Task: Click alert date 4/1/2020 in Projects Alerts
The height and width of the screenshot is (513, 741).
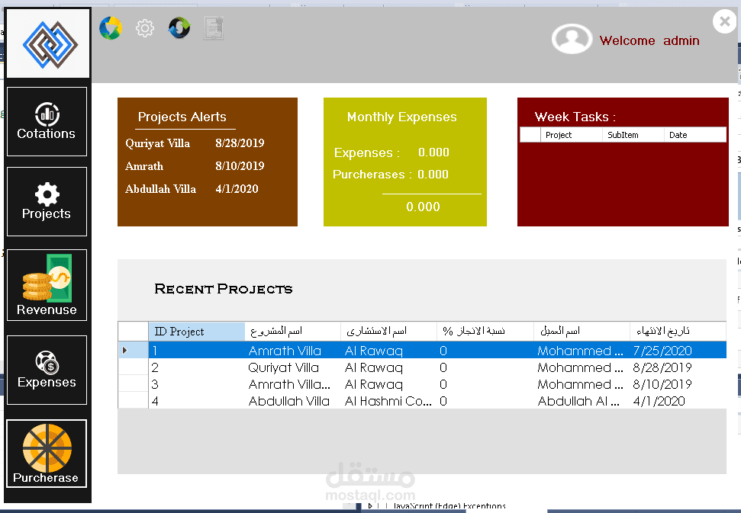Action: [x=237, y=189]
